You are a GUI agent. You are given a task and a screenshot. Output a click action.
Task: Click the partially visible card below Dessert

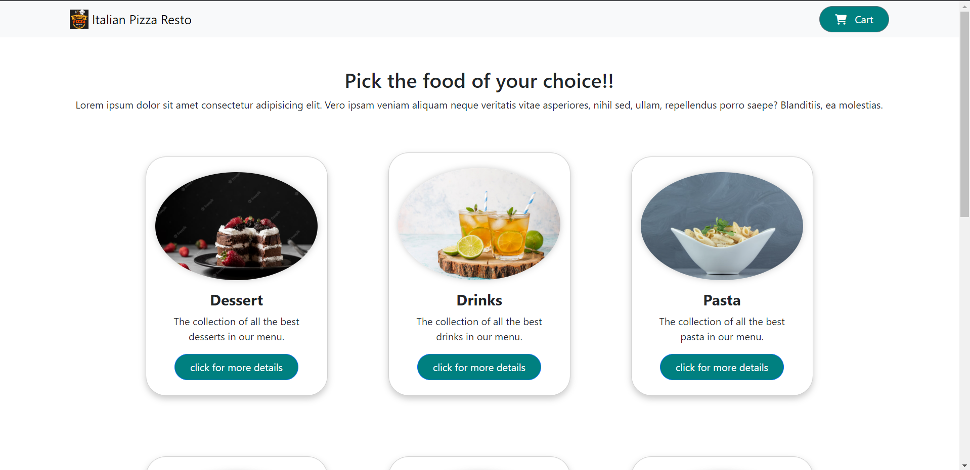click(236, 465)
